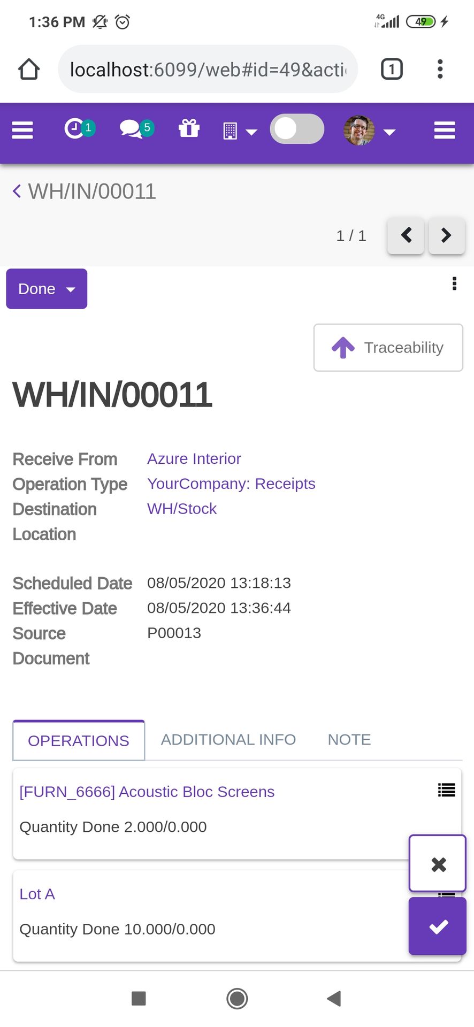
Task: Click the purple checkmark save button
Action: 438,926
